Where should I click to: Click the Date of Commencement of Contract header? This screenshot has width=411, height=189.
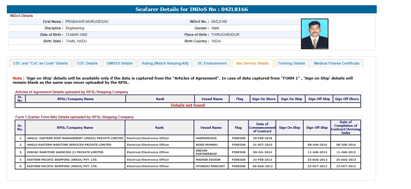(262, 127)
